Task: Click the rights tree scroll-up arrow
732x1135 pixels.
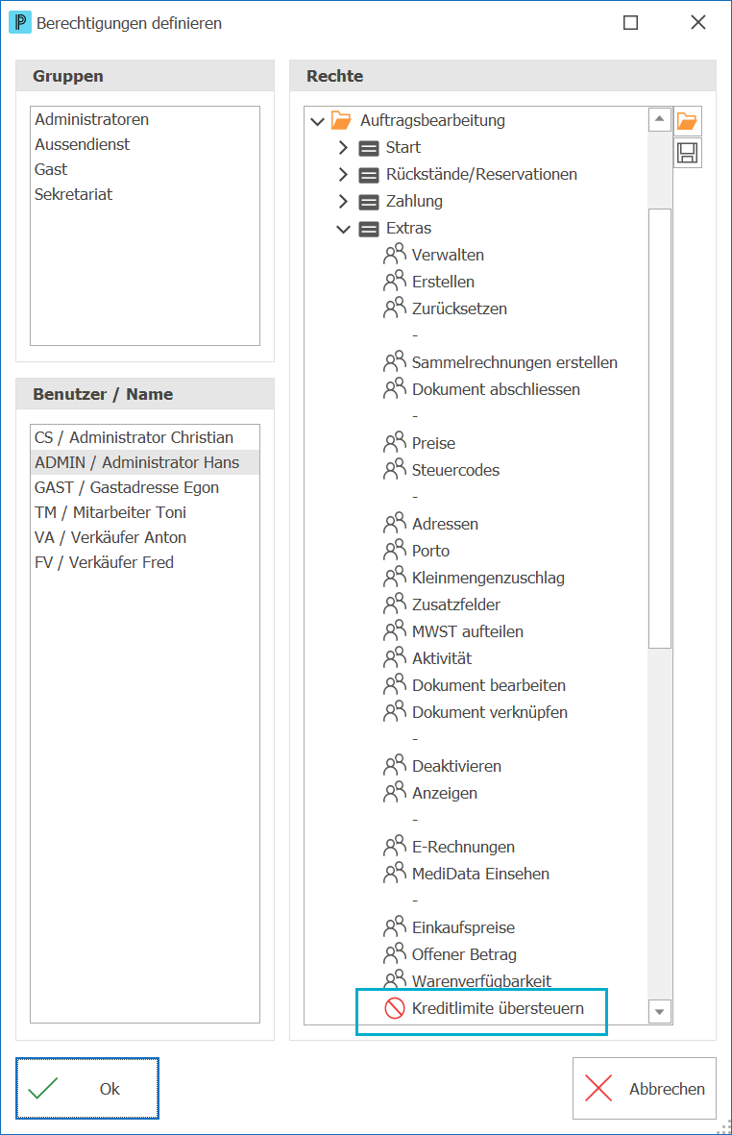Action: point(659,119)
